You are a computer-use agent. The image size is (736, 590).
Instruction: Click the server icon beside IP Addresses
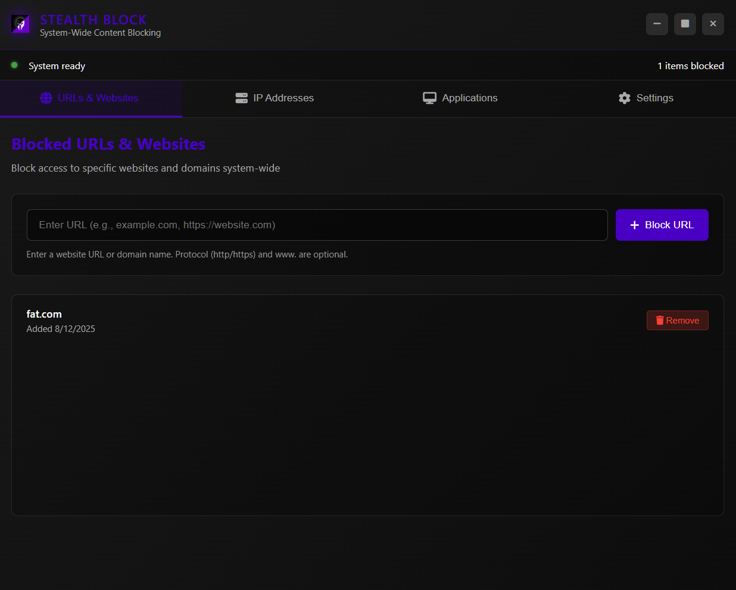point(241,98)
